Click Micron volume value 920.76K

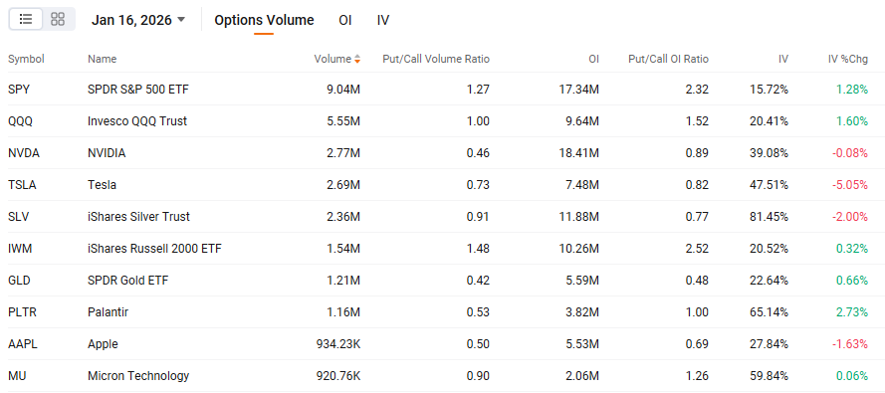click(x=338, y=375)
